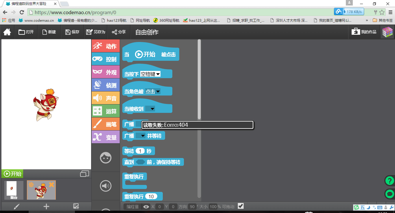Open an existing project with 打开

click(x=26, y=32)
